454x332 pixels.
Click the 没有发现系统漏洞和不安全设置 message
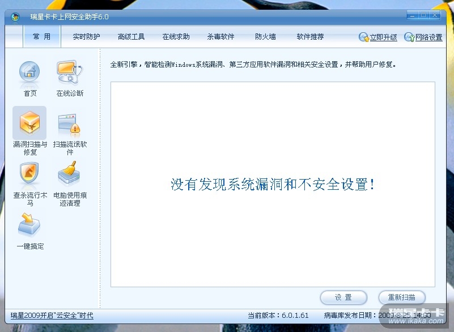[273, 184]
